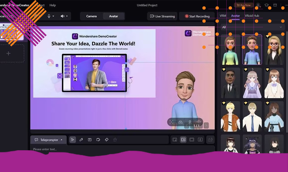Click the Teleprompter speech bubble icon
288x172 pixels.
(36, 140)
